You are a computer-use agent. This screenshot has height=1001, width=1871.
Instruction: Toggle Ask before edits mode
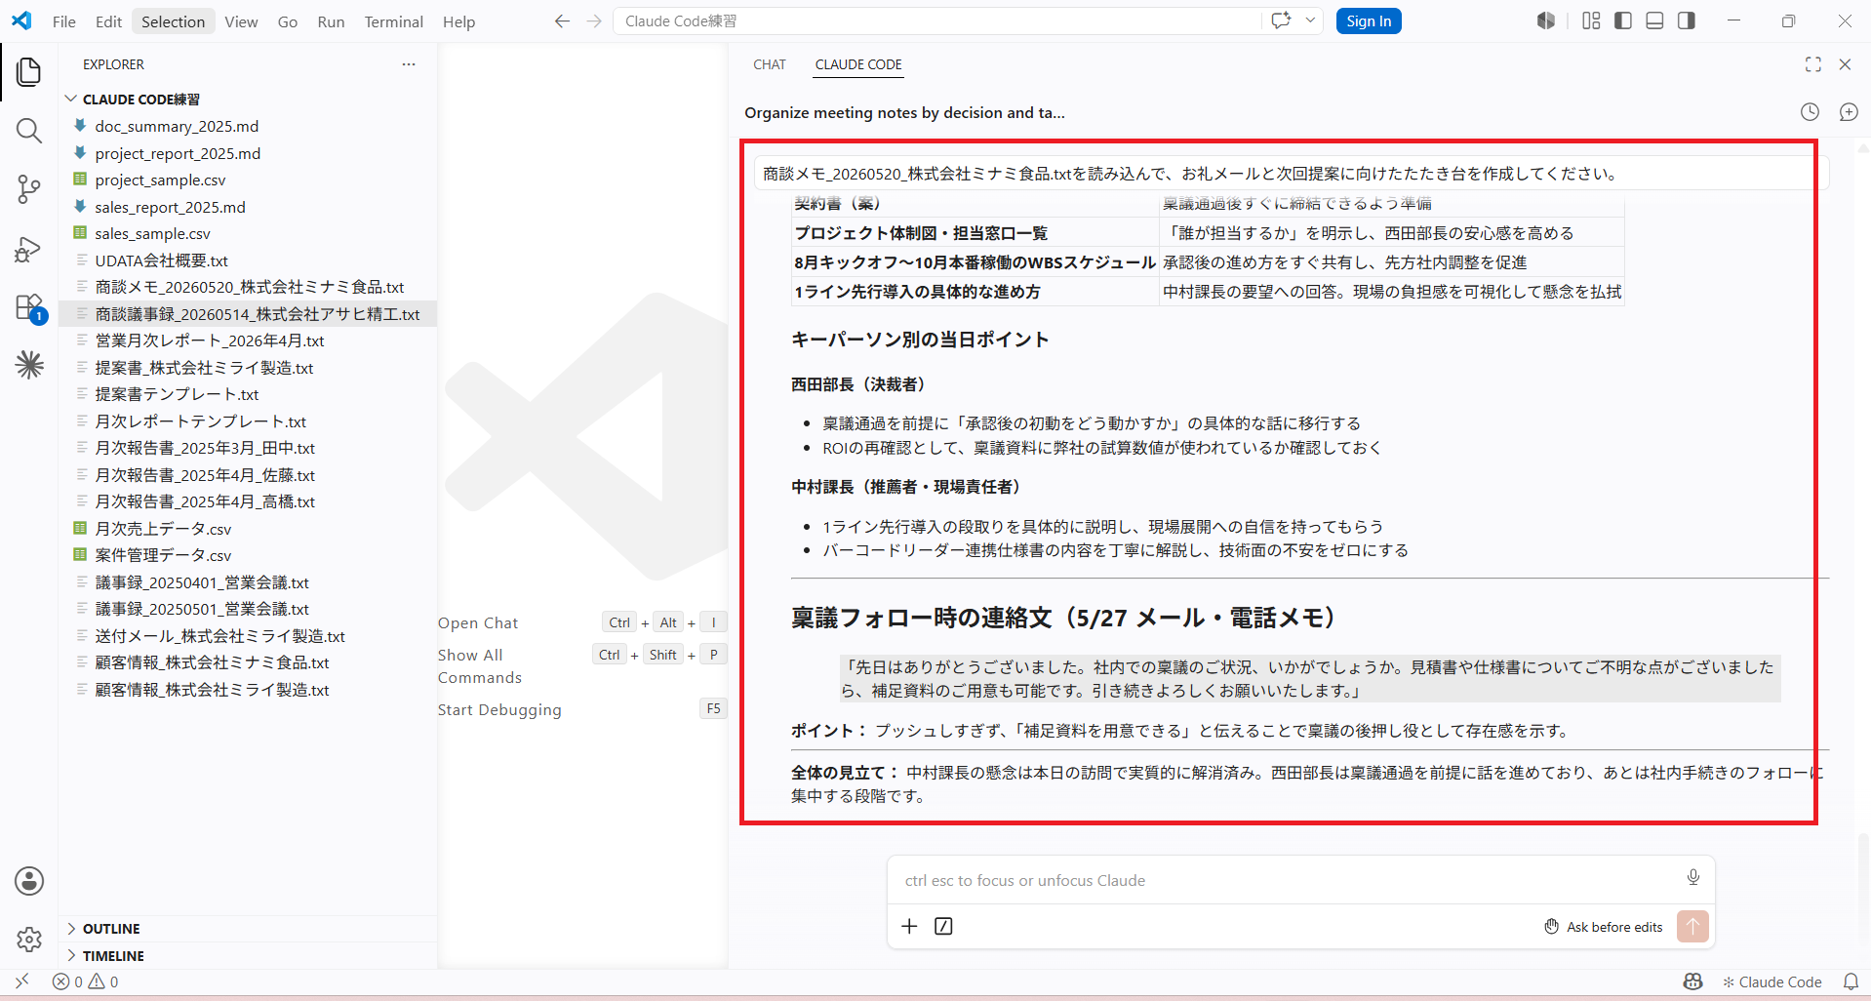tap(1604, 927)
